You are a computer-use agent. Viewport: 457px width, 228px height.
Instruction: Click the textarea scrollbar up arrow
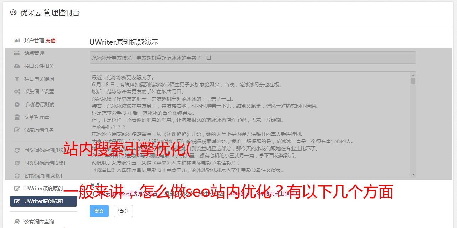point(413,75)
